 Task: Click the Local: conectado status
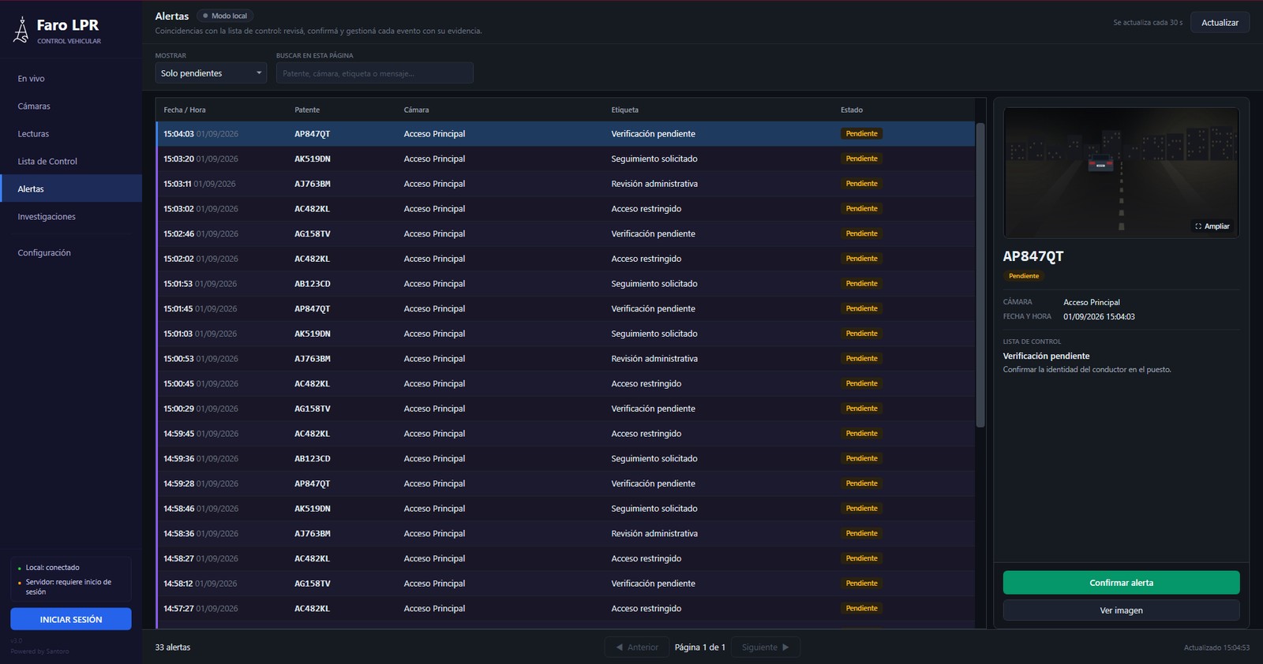click(52, 568)
